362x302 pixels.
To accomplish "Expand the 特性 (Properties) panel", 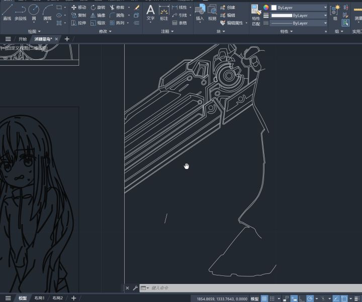I will [x=286, y=31].
